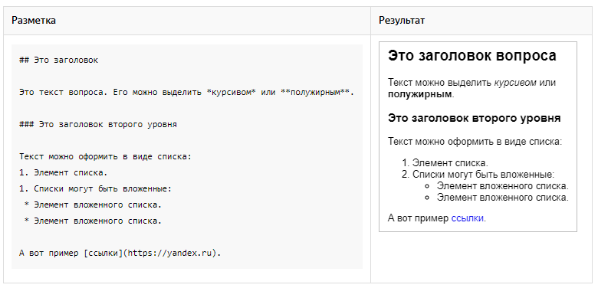
Task: Click the 'Это заголовок вопроса' rendered heading
Action: pyautogui.click(x=472, y=56)
